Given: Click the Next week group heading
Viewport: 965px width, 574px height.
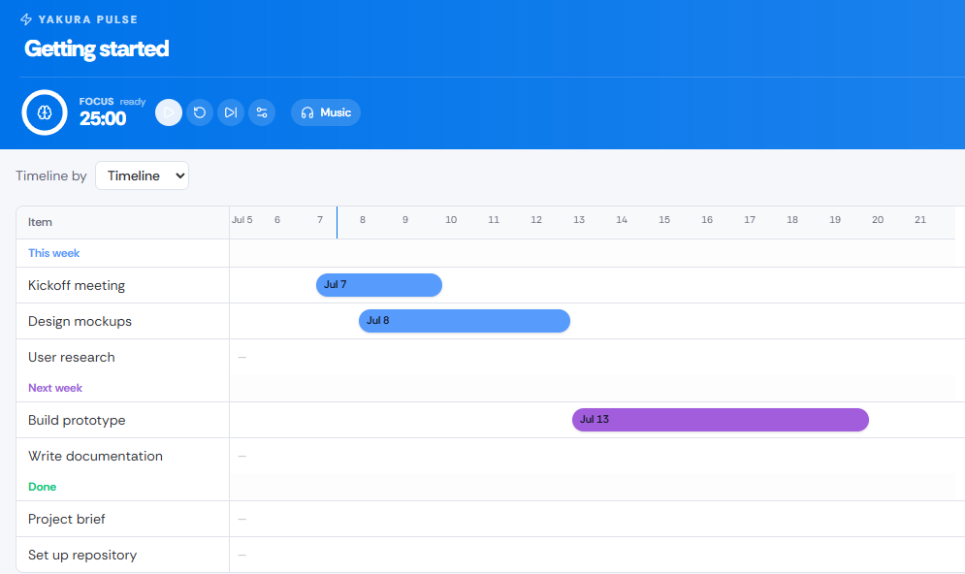Looking at the screenshot, I should (x=55, y=388).
